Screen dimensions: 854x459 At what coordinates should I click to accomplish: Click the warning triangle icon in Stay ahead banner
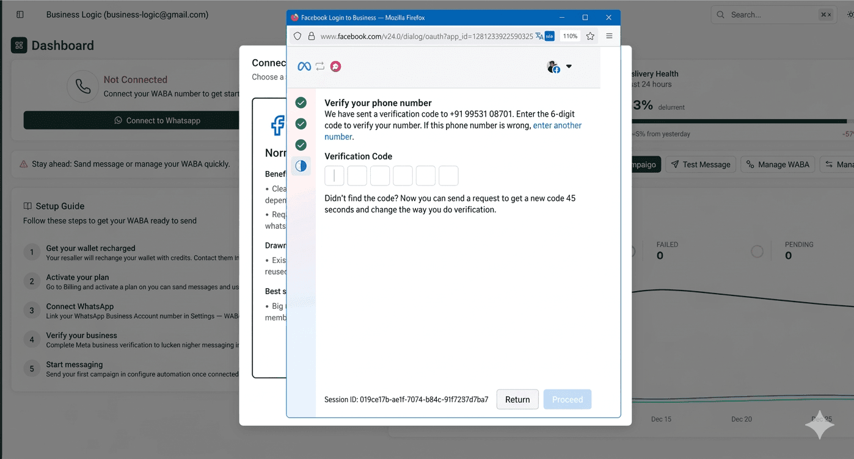pyautogui.click(x=24, y=164)
